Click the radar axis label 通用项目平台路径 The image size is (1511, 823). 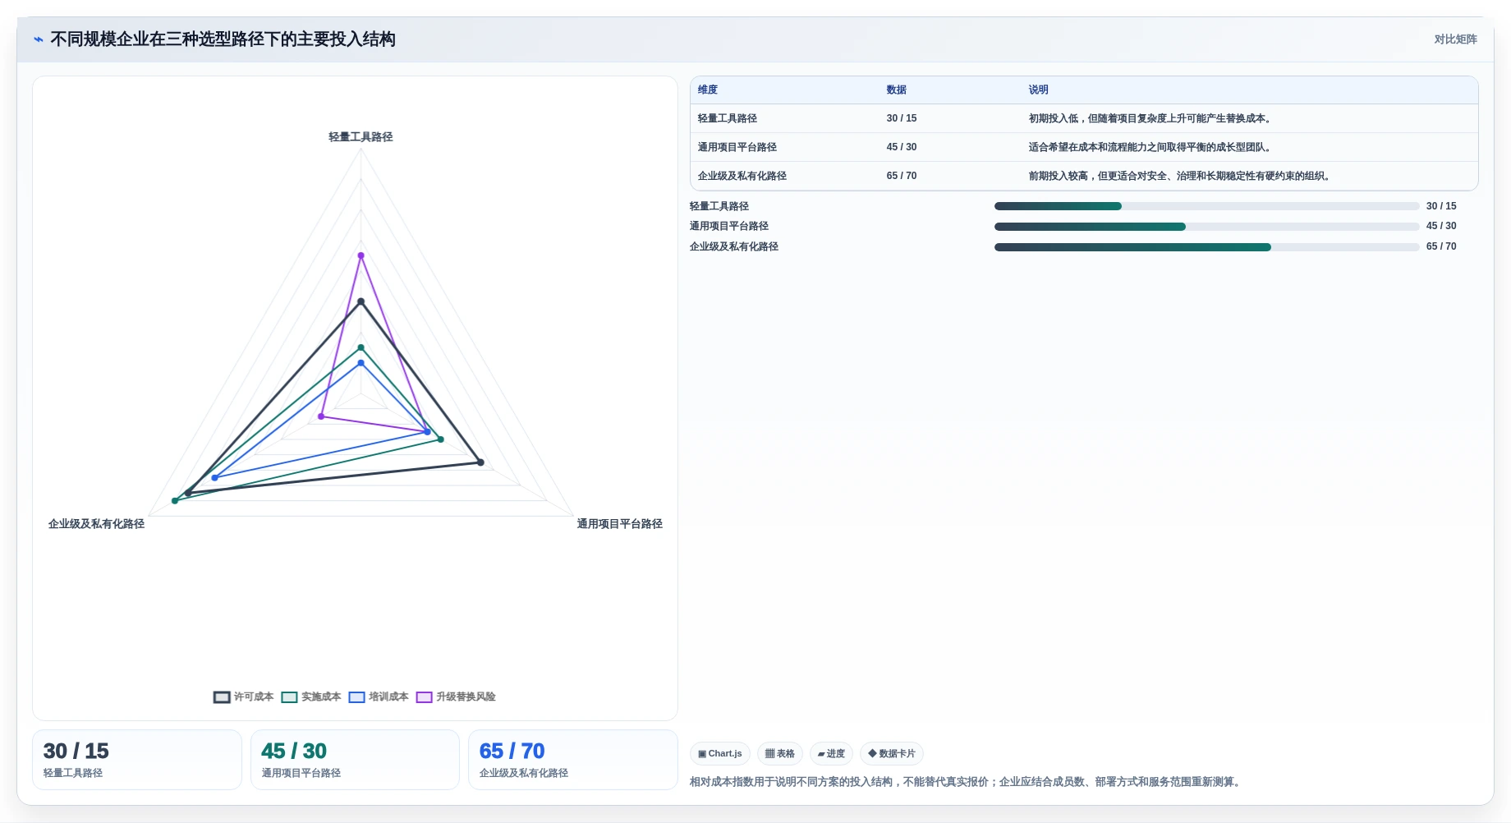click(x=620, y=524)
